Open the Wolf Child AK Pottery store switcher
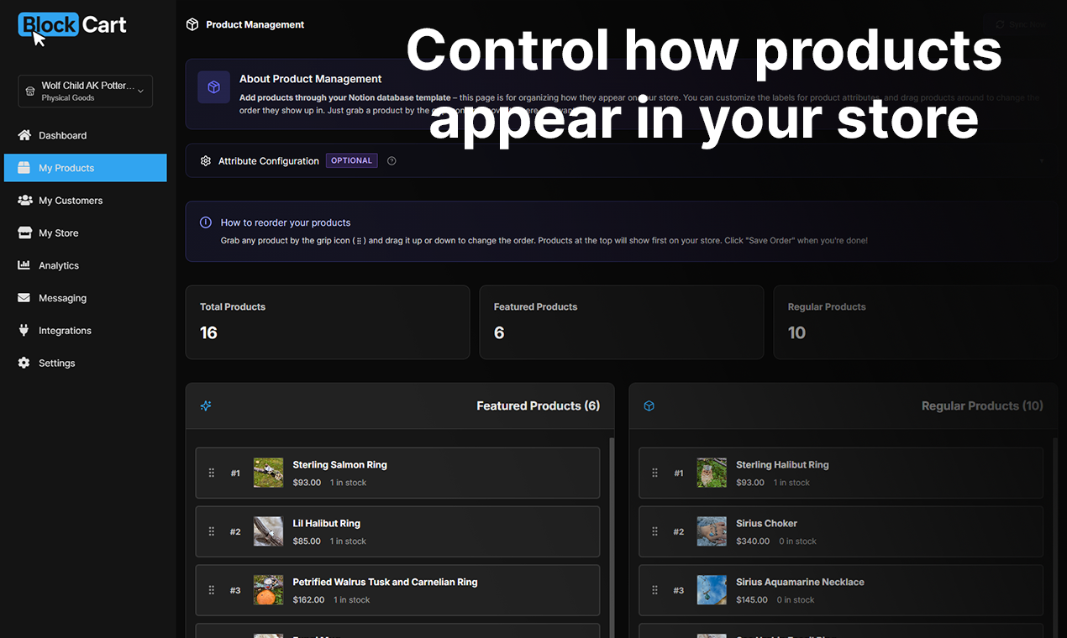 tap(84, 91)
